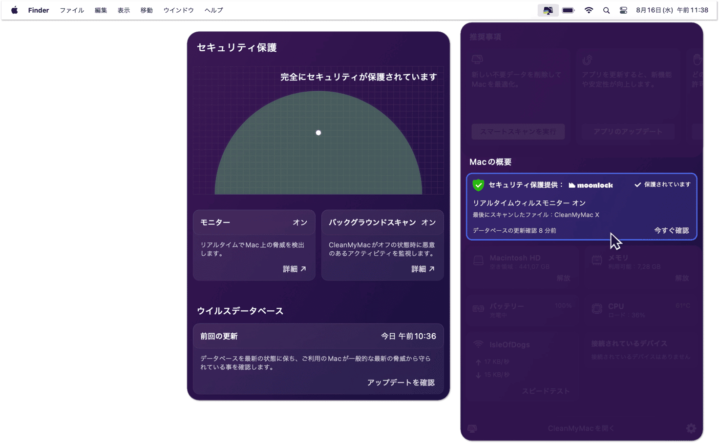Screen dimensions: 719x443
Task: Click the upload speed 17 KB/秒
Action: 492,362
